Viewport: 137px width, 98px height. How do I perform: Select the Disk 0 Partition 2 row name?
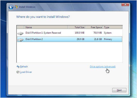click(34, 39)
